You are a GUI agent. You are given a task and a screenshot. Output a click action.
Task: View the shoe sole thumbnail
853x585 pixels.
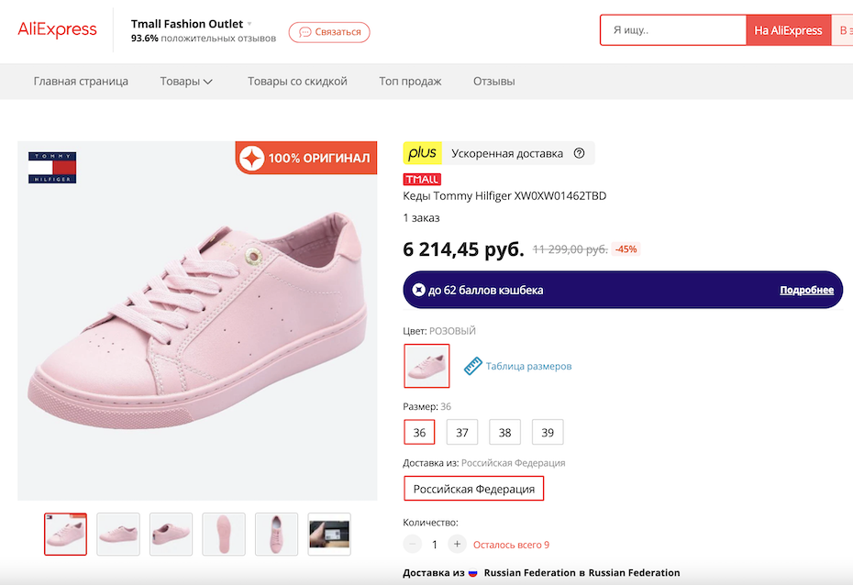(x=224, y=534)
